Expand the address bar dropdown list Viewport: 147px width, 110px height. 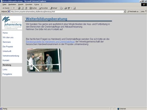[x=125, y=12]
